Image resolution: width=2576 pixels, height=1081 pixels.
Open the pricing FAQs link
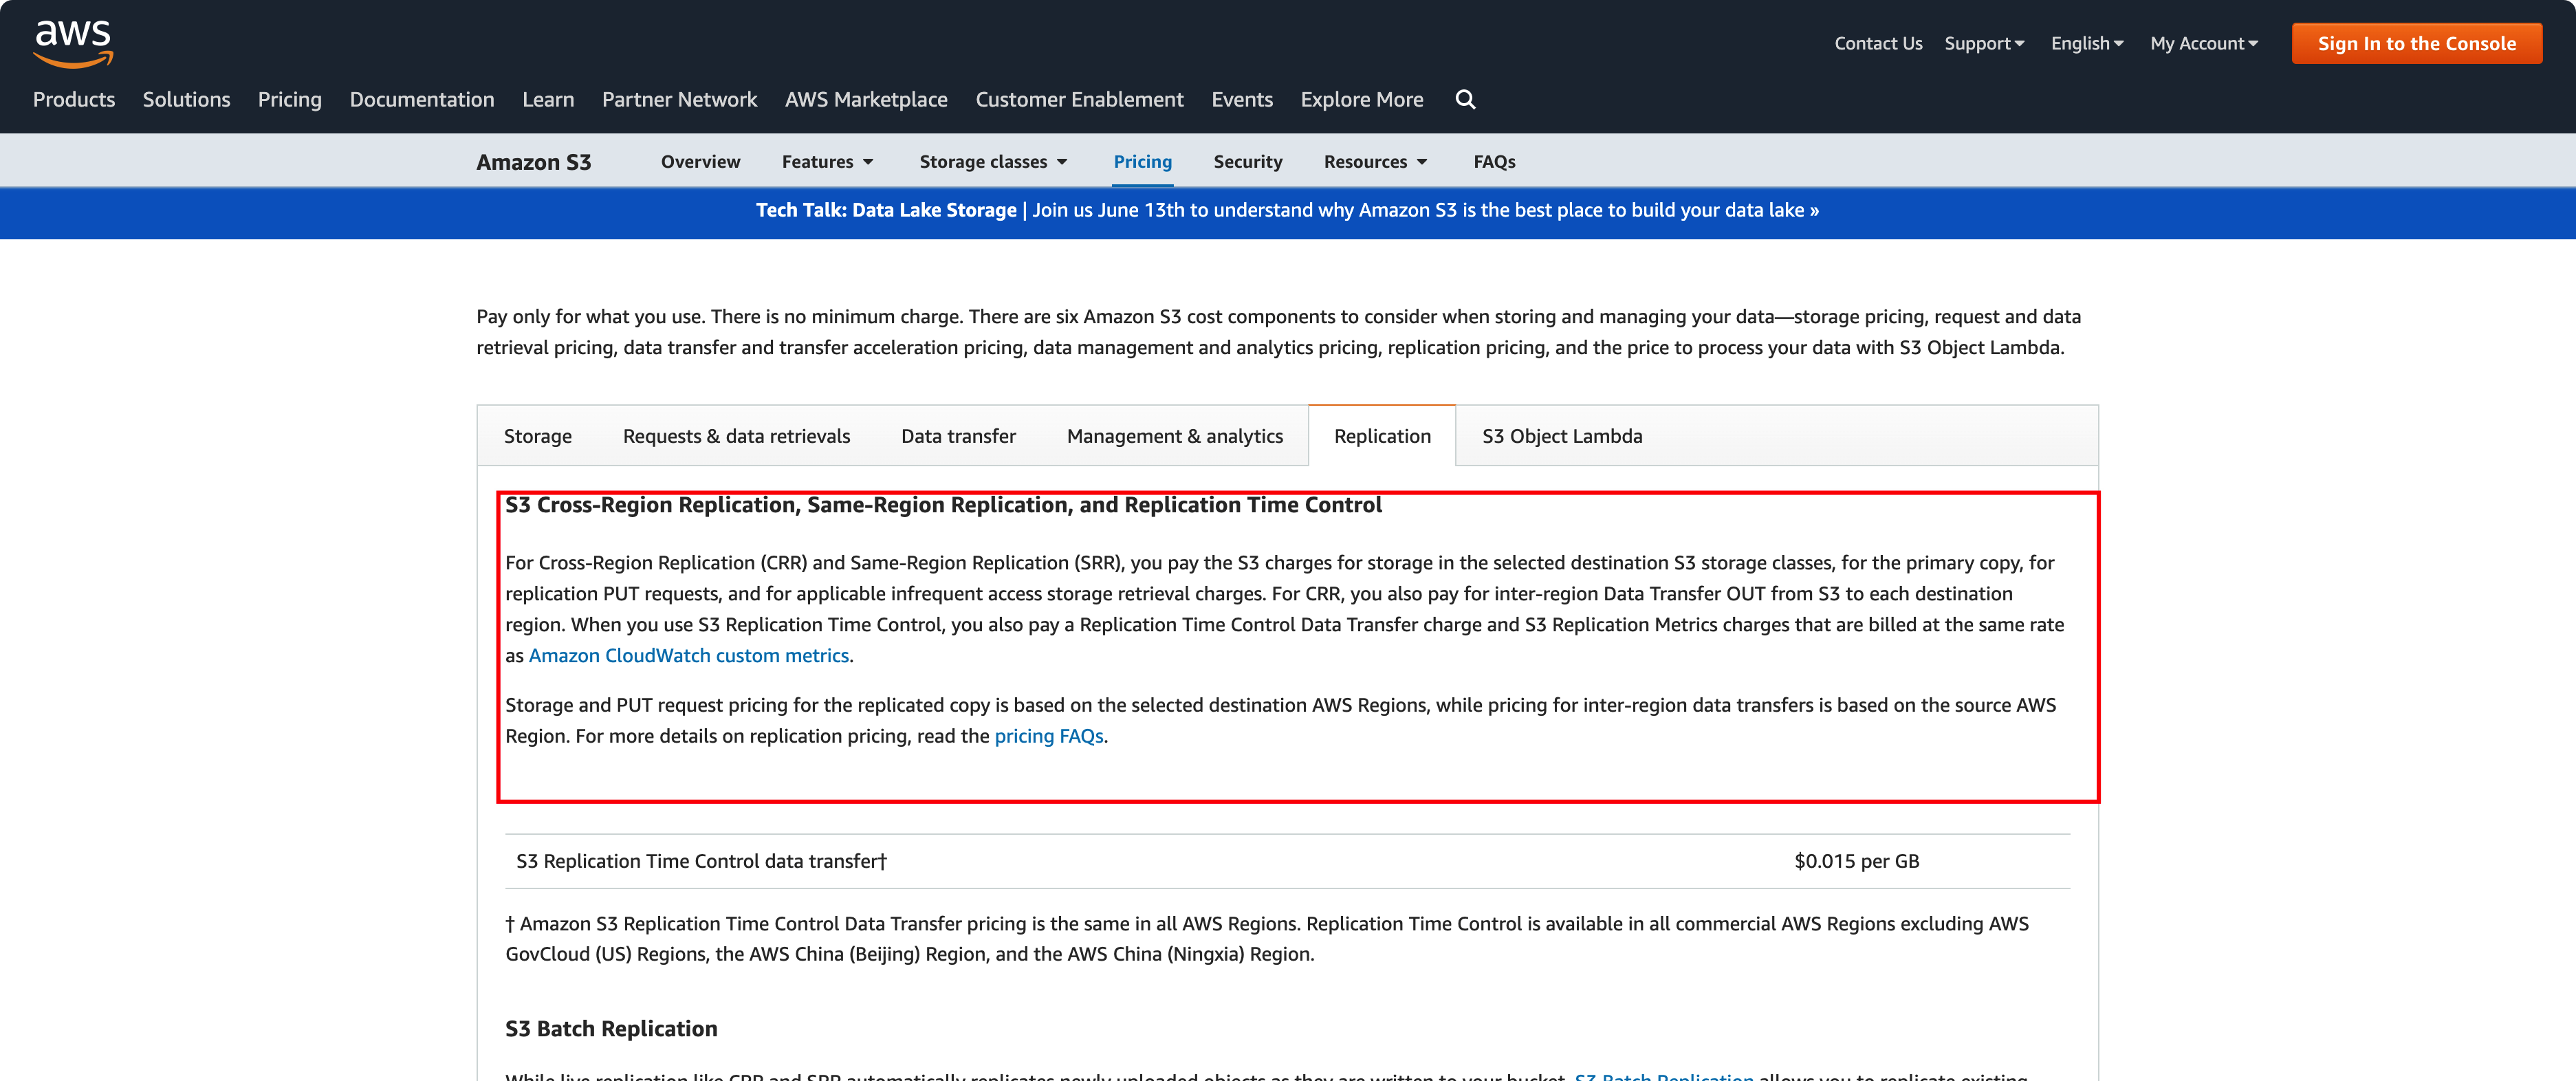click(1048, 736)
